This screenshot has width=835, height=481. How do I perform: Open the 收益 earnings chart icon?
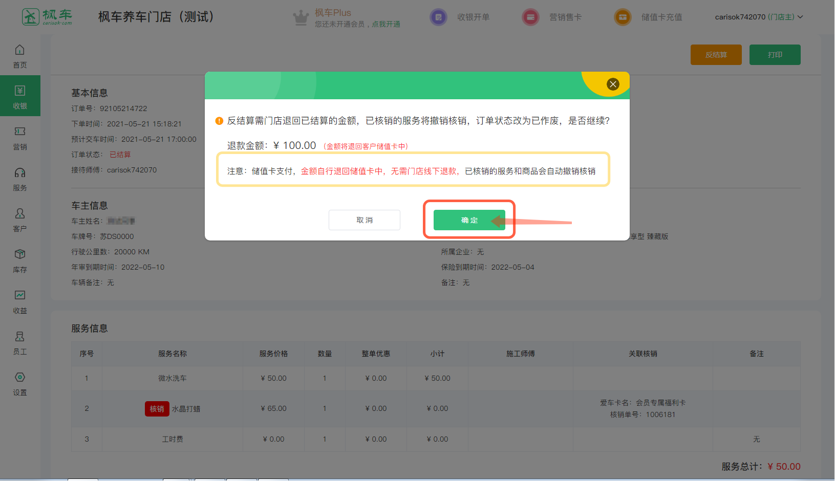(19, 296)
